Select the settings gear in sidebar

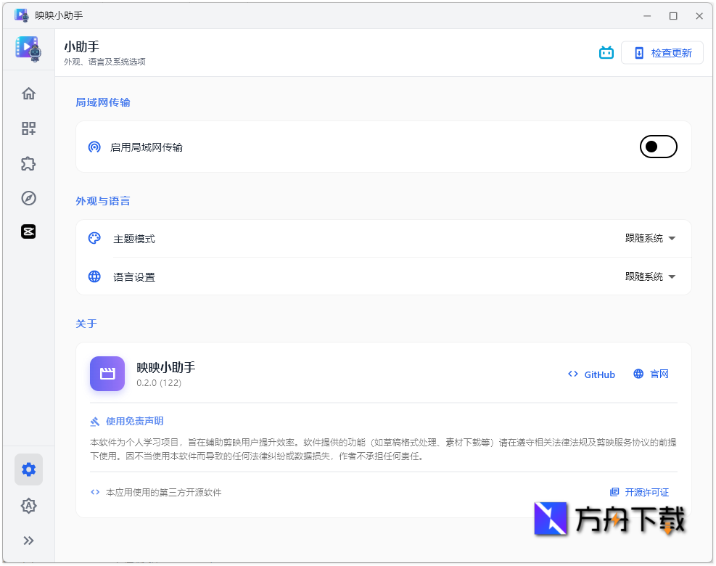click(x=28, y=469)
